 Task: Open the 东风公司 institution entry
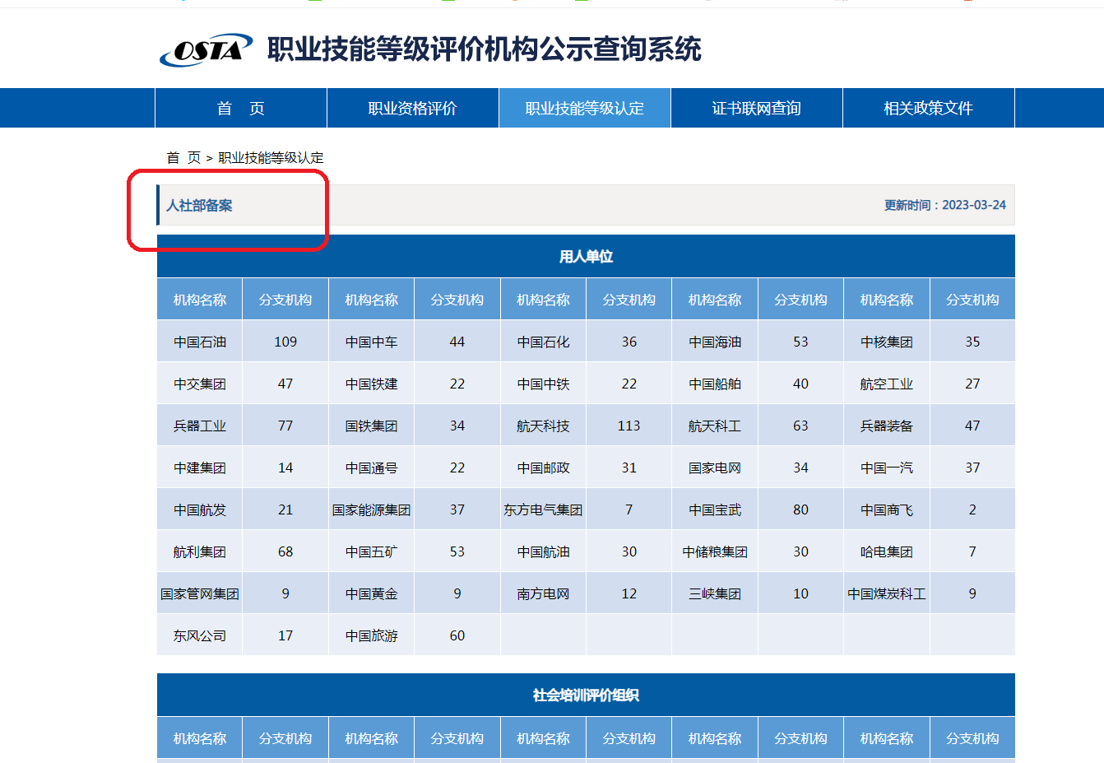[200, 635]
